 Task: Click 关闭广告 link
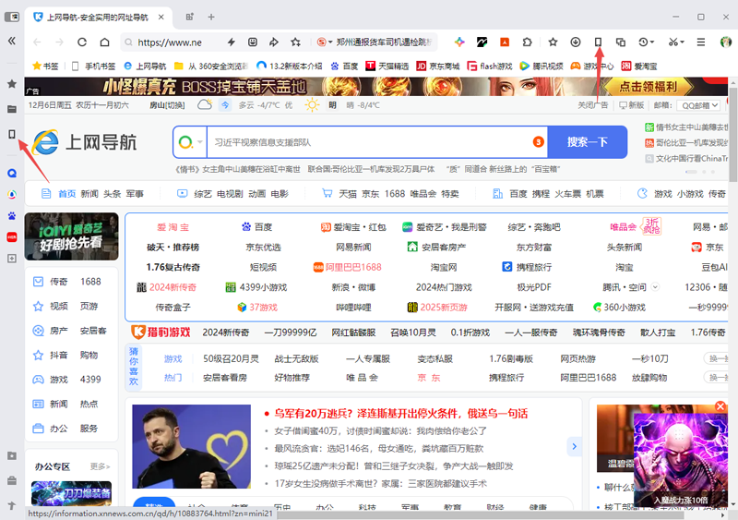click(593, 105)
